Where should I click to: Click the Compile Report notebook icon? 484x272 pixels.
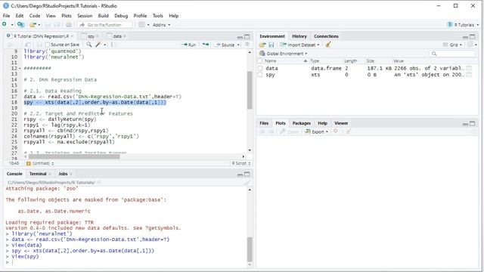[x=113, y=45]
